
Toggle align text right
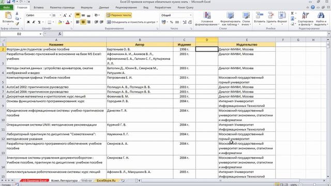tap(88, 22)
